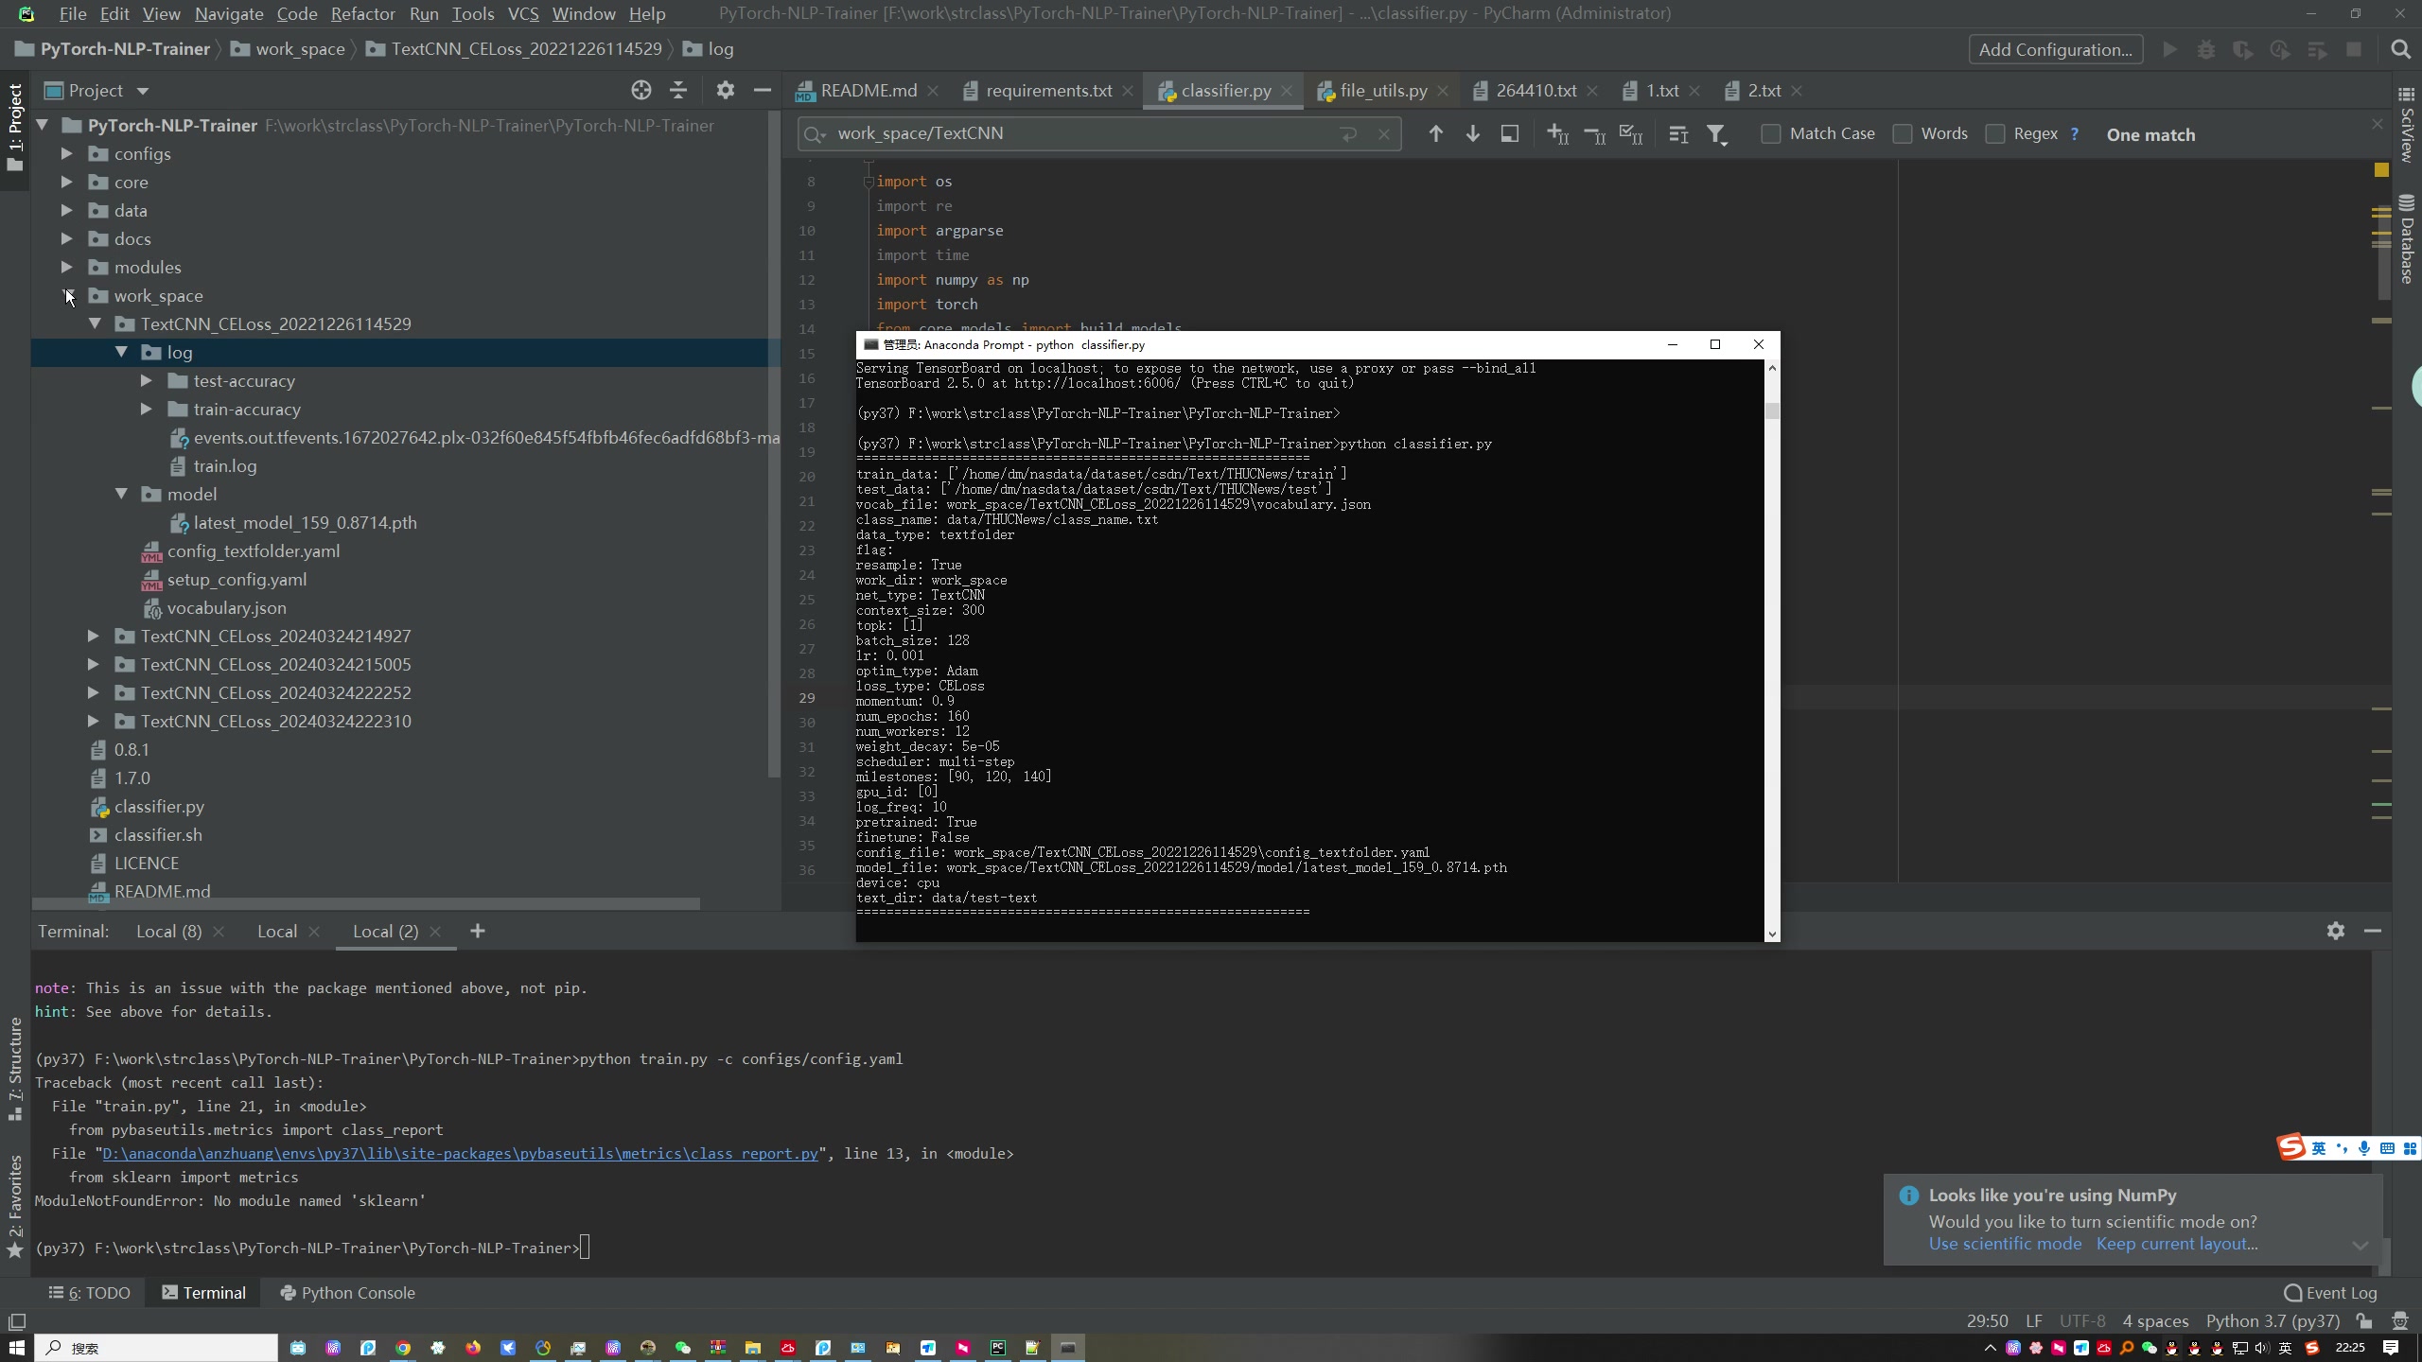
Task: Click the locate current file target icon
Action: tap(641, 91)
